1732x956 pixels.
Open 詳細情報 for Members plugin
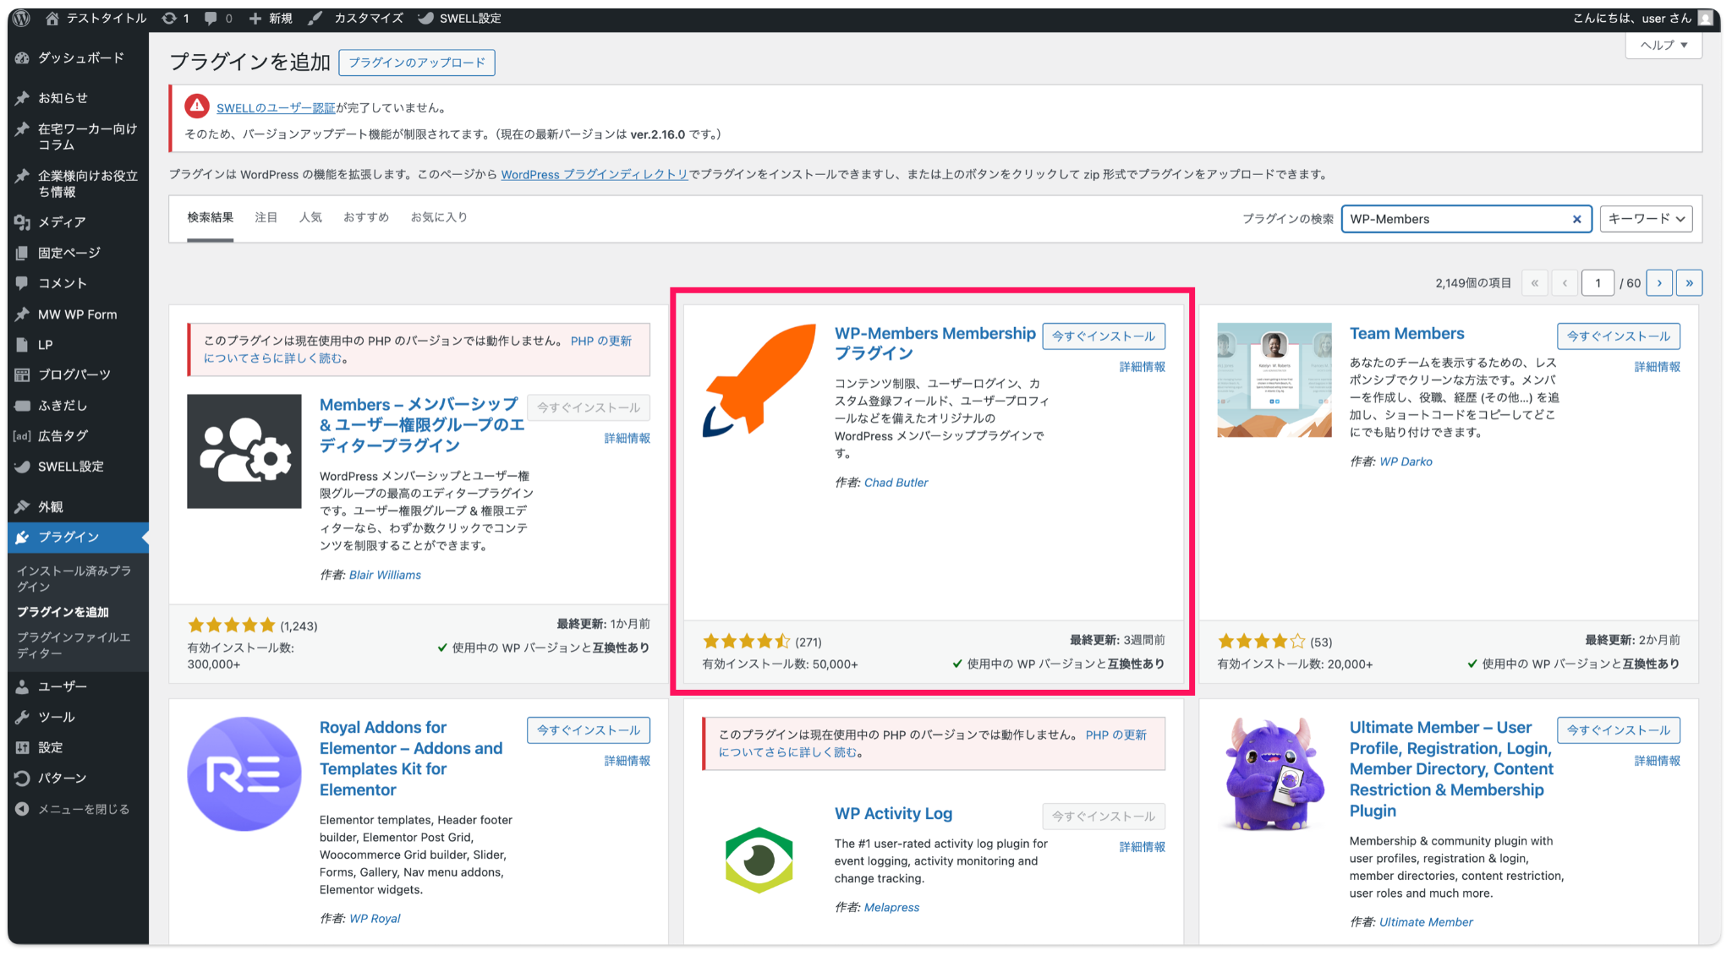[627, 438]
